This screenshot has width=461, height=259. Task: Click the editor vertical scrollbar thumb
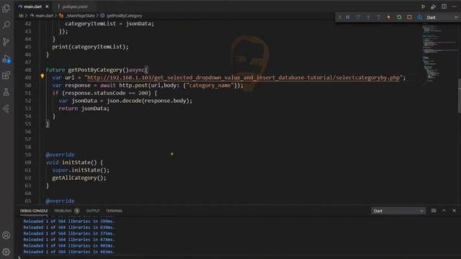pyautogui.click(x=460, y=96)
